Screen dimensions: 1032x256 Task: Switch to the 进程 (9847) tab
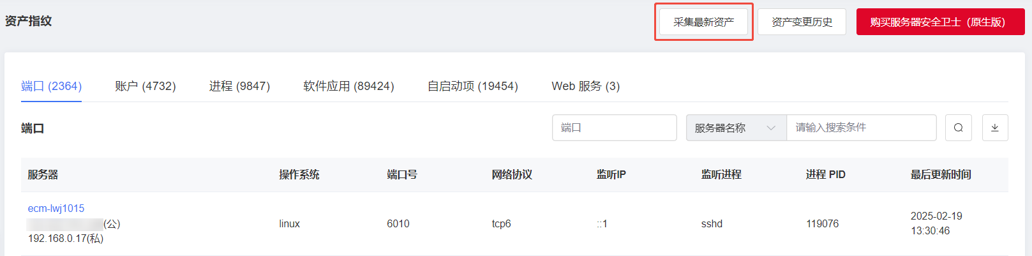(239, 86)
